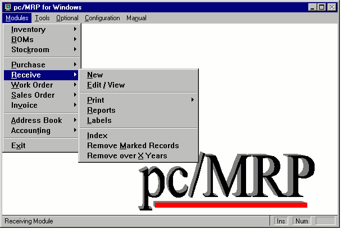Open the Optional menu

(67, 18)
